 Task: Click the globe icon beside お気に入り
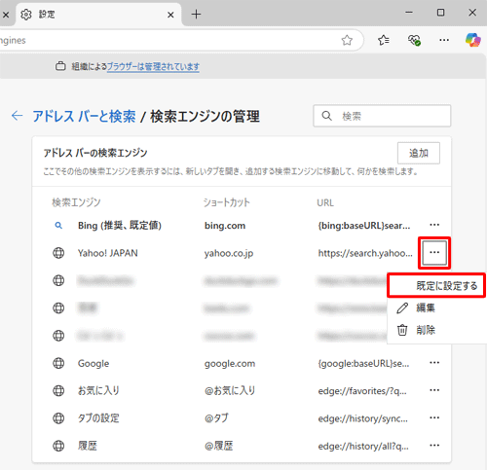[58, 390]
